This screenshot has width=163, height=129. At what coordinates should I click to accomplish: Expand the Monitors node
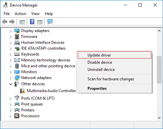tap(10, 72)
